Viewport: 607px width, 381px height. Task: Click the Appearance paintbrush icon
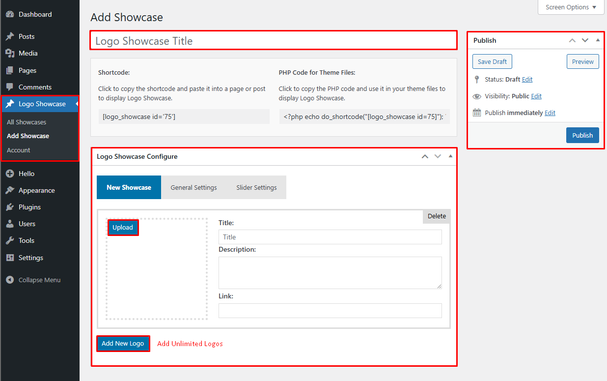click(x=10, y=190)
